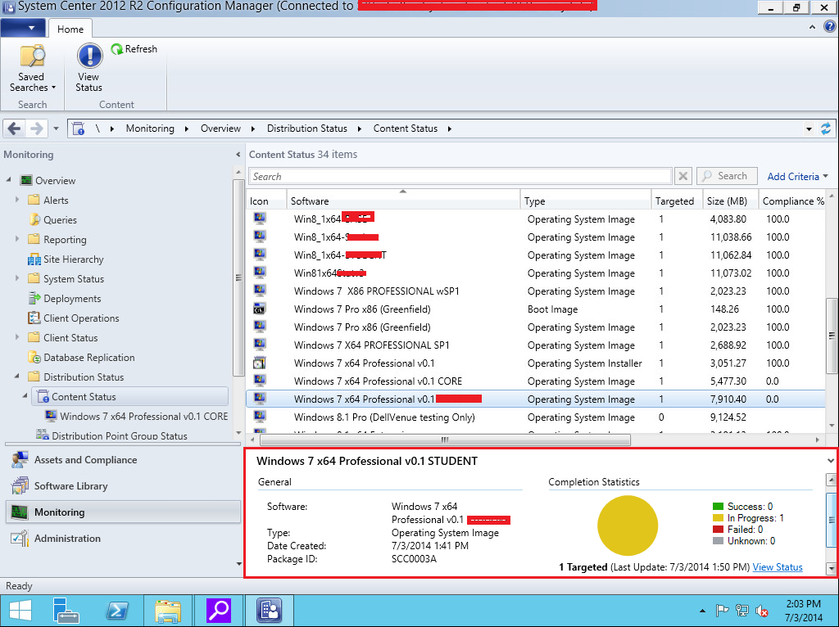Select the Home ribbon tab
The width and height of the screenshot is (839, 627).
point(70,29)
